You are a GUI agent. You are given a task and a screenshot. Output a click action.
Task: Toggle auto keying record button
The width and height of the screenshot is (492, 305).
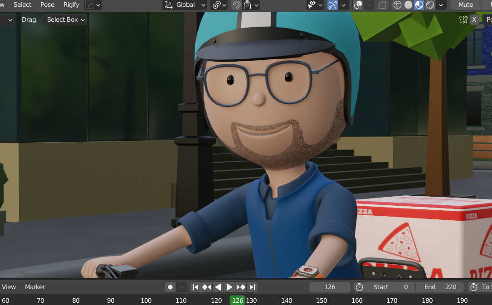point(170,287)
